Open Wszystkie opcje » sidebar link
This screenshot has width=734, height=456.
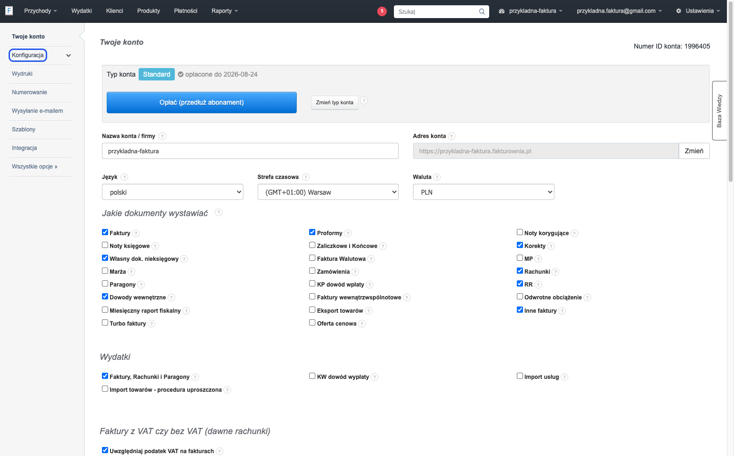coord(35,167)
